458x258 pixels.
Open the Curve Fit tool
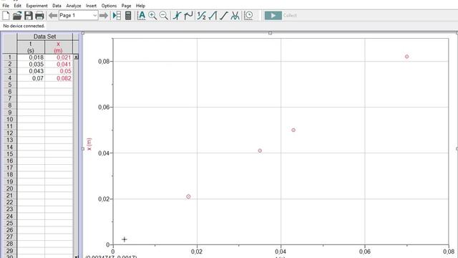coord(235,16)
